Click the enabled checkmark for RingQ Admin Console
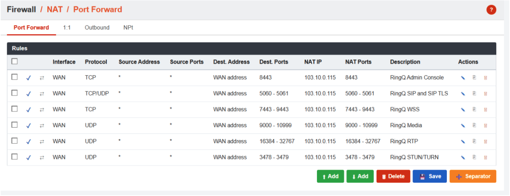The height and width of the screenshot is (196, 510). [x=28, y=78]
